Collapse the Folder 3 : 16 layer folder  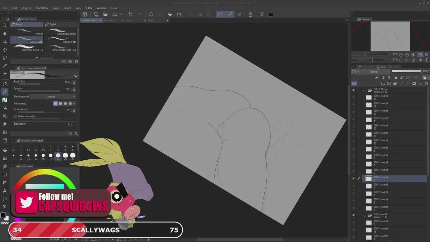point(364,90)
